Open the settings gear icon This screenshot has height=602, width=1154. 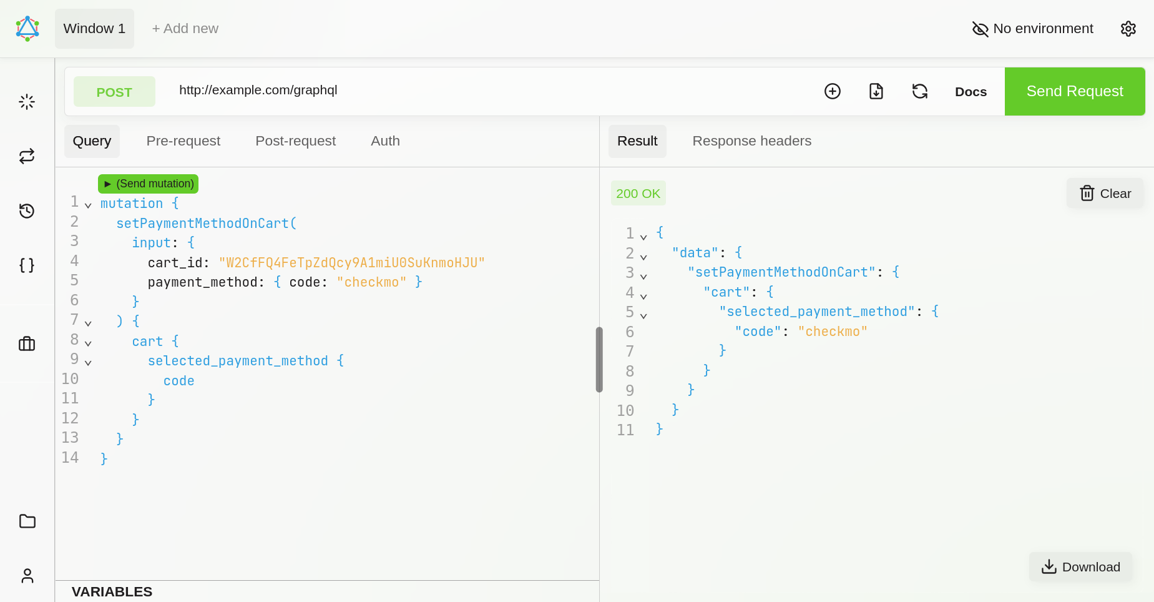[x=1128, y=29]
